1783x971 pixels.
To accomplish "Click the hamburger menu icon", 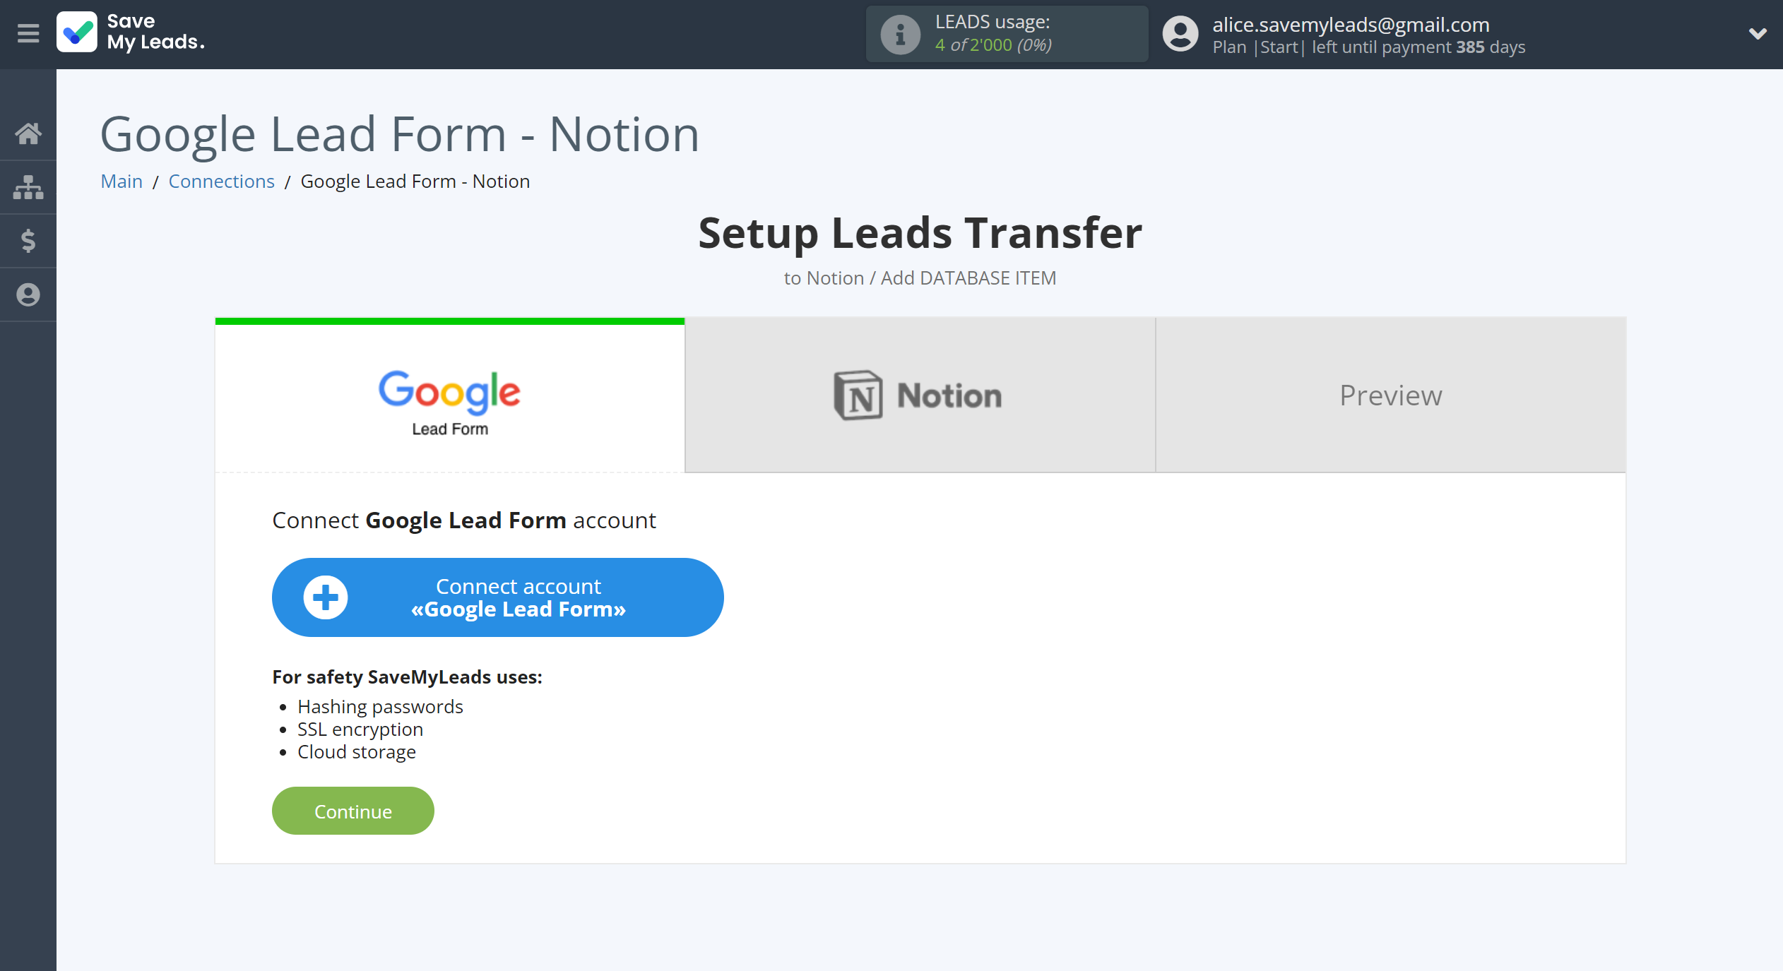I will pos(28,33).
